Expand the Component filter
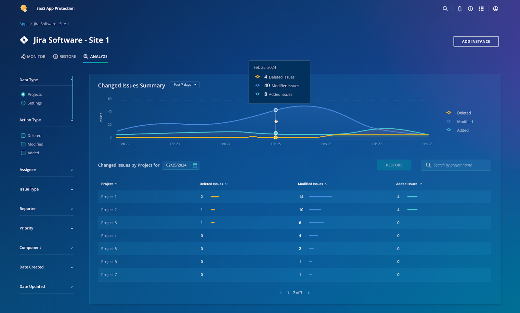This screenshot has height=313, width=520. point(72,248)
